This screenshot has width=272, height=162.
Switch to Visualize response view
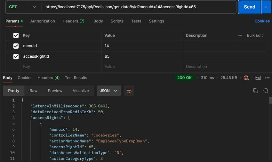pyautogui.click(x=81, y=91)
